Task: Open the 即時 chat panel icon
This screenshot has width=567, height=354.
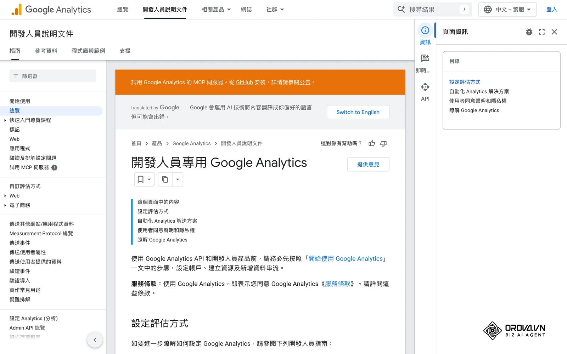Action: [425, 58]
